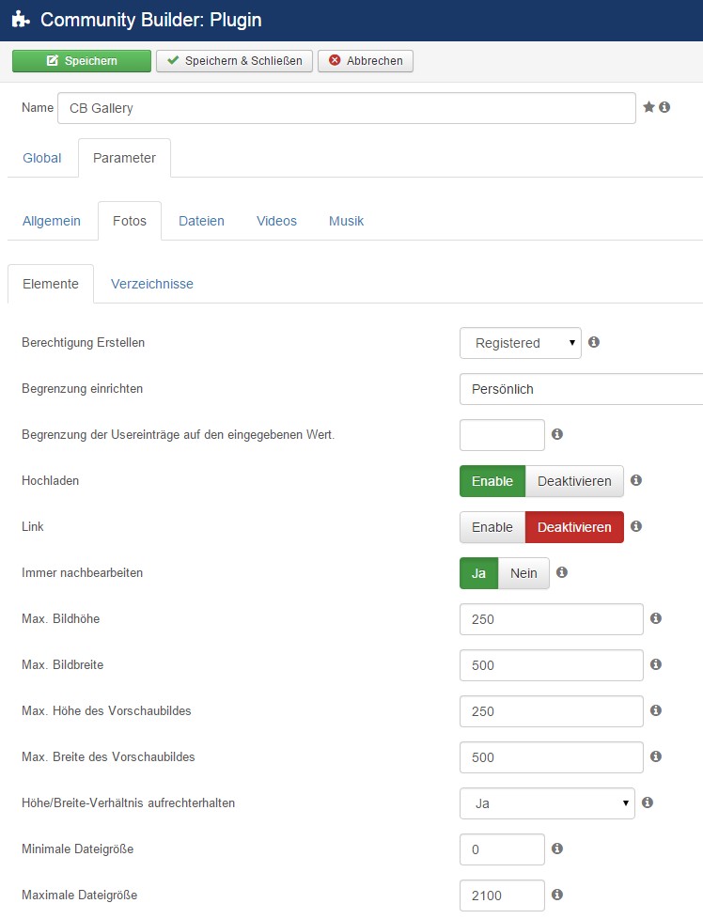Click the info icon next to Link toggle
This screenshot has width=703, height=919.
(x=636, y=526)
